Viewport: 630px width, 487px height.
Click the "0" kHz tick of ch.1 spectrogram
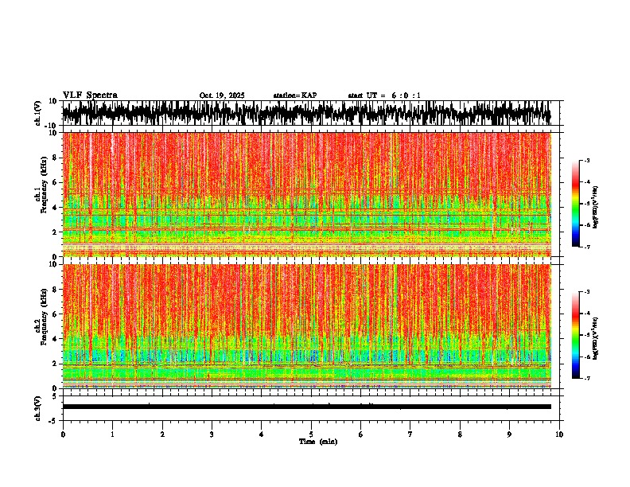(x=55, y=257)
